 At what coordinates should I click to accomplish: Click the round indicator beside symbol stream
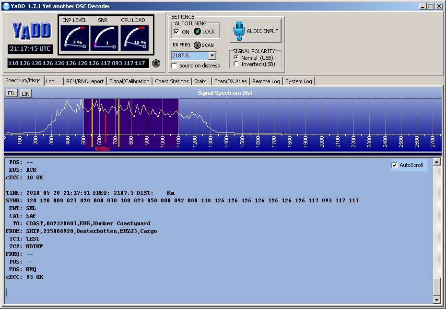(156, 63)
